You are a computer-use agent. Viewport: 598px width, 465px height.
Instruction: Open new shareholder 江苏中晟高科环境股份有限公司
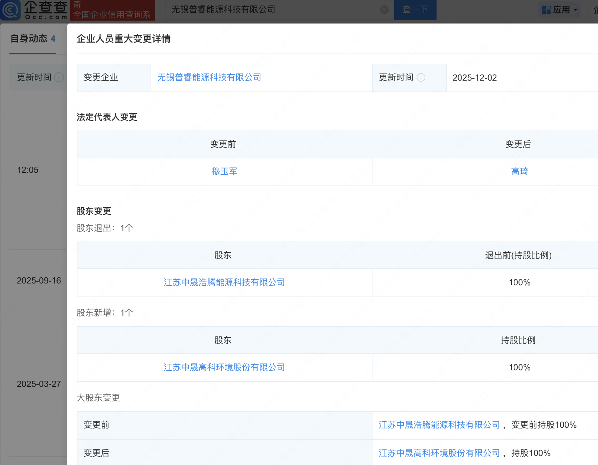224,367
